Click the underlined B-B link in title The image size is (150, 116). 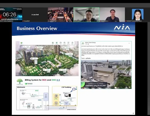[59, 80]
